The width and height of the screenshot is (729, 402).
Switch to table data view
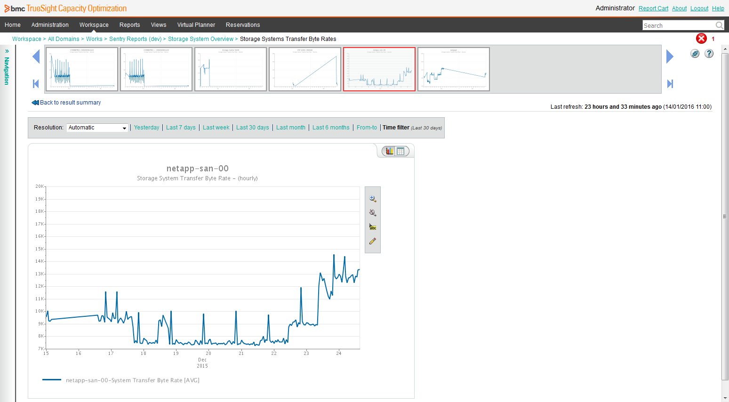pyautogui.click(x=401, y=151)
